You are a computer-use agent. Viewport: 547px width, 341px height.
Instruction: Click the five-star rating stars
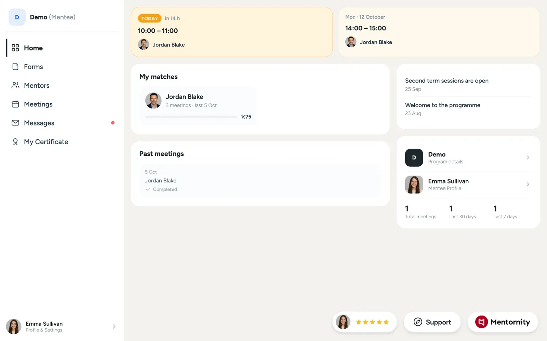tap(372, 322)
